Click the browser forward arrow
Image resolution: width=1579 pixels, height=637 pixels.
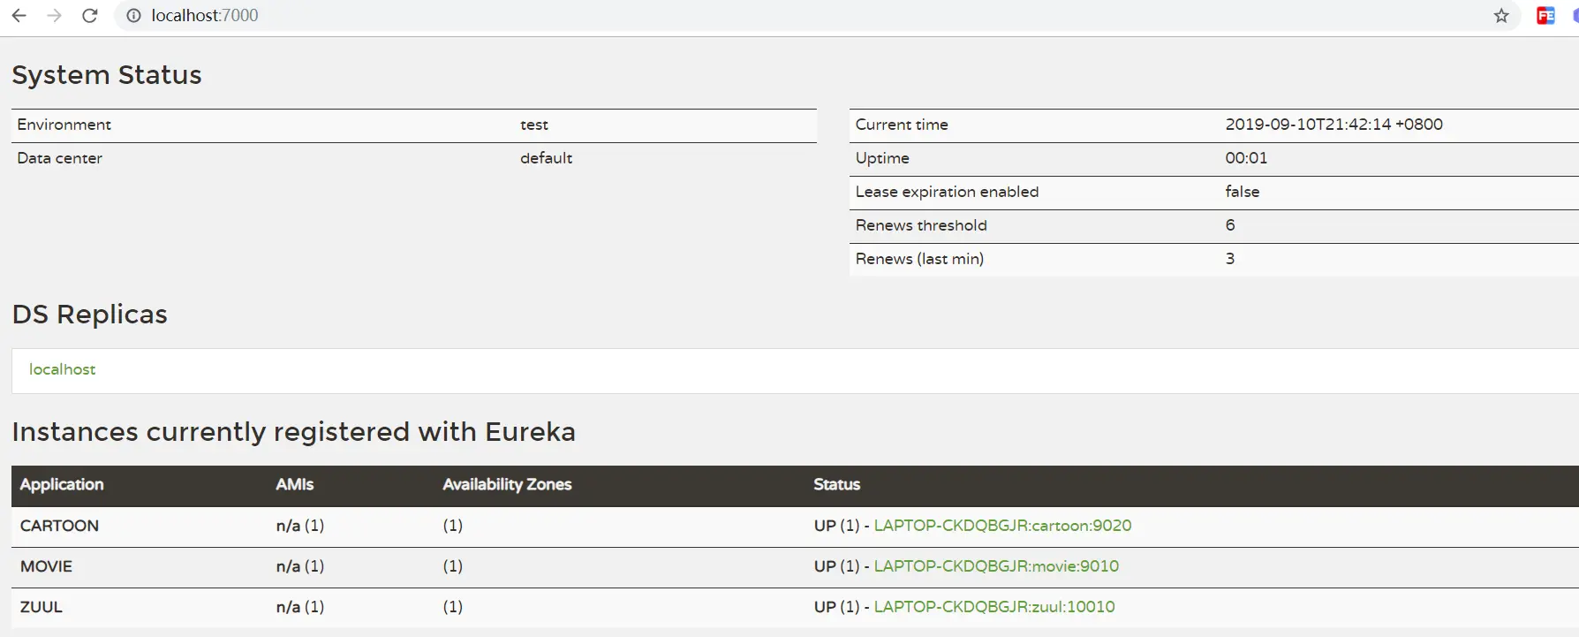coord(54,16)
